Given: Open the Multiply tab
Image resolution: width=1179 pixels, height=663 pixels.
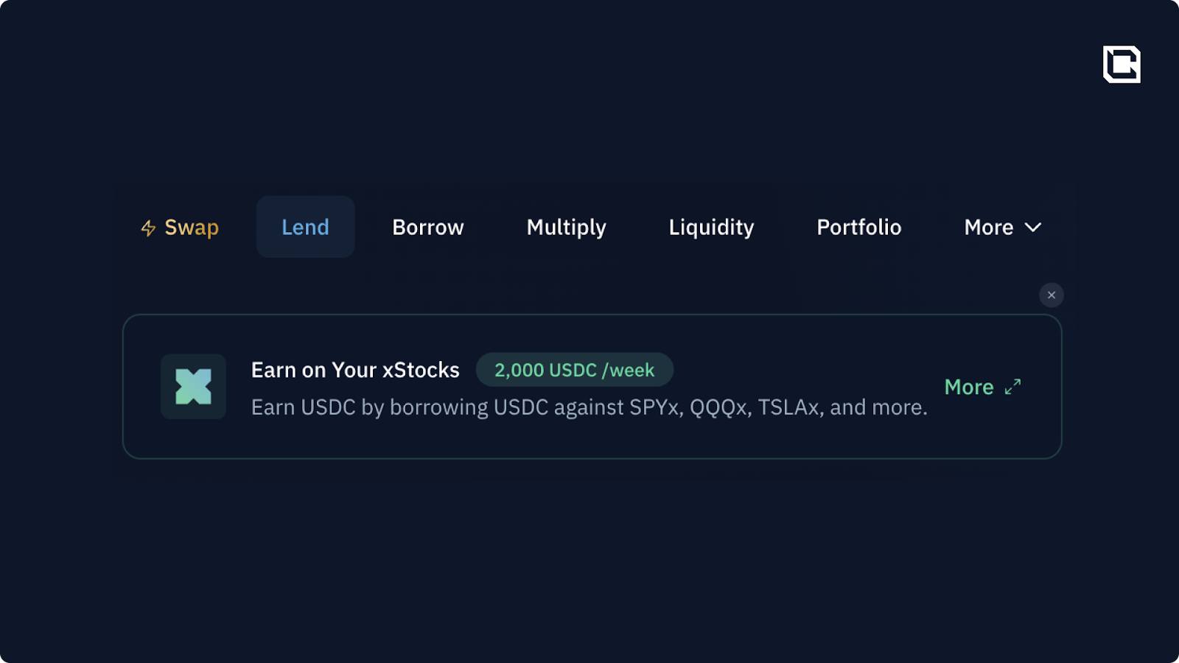Looking at the screenshot, I should (x=566, y=228).
